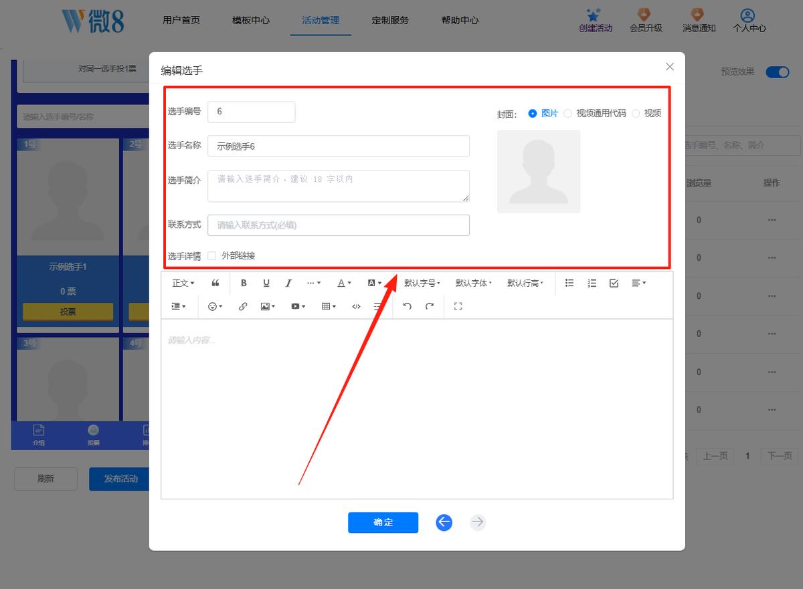Expand the emoji picker dropdown
803x589 pixels.
point(215,306)
